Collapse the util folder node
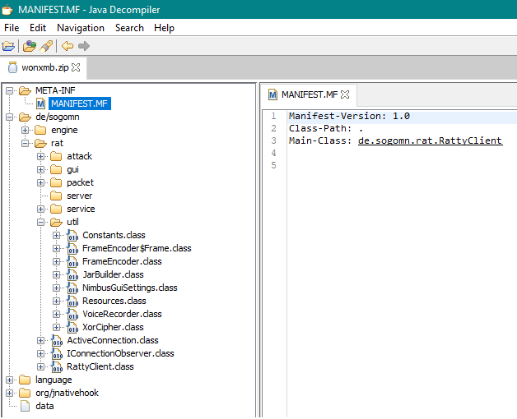Viewport: 517px width, 419px height. coord(40,222)
